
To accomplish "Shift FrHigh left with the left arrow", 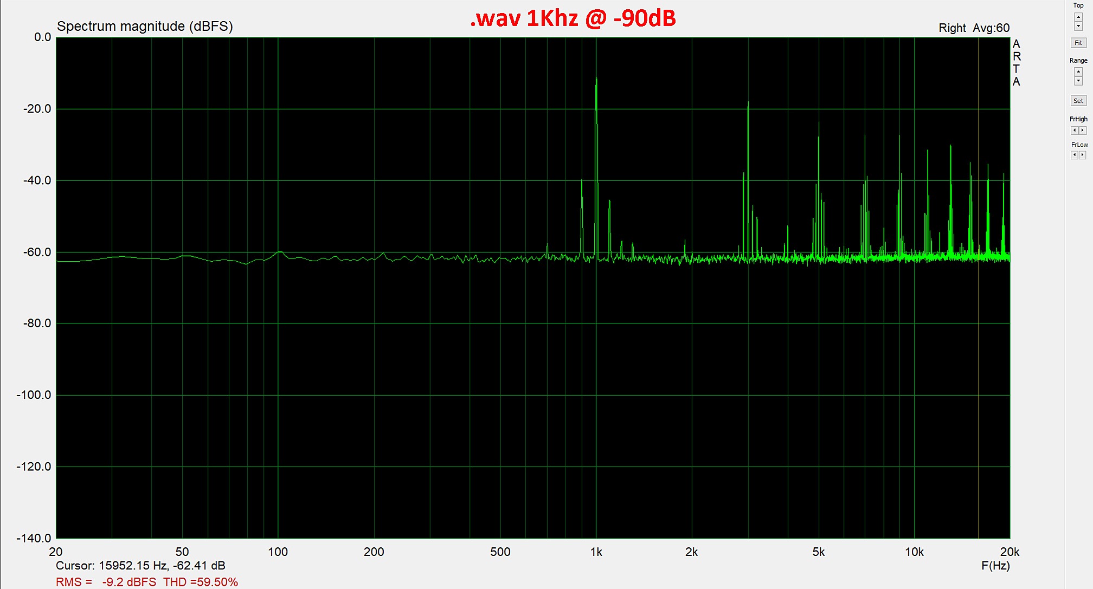I will [x=1075, y=131].
